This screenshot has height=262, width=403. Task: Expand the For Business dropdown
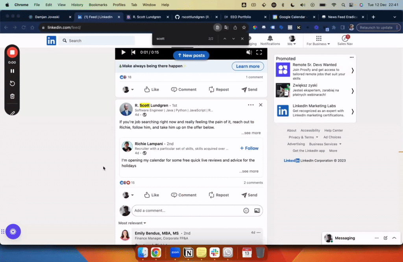pyautogui.click(x=318, y=41)
